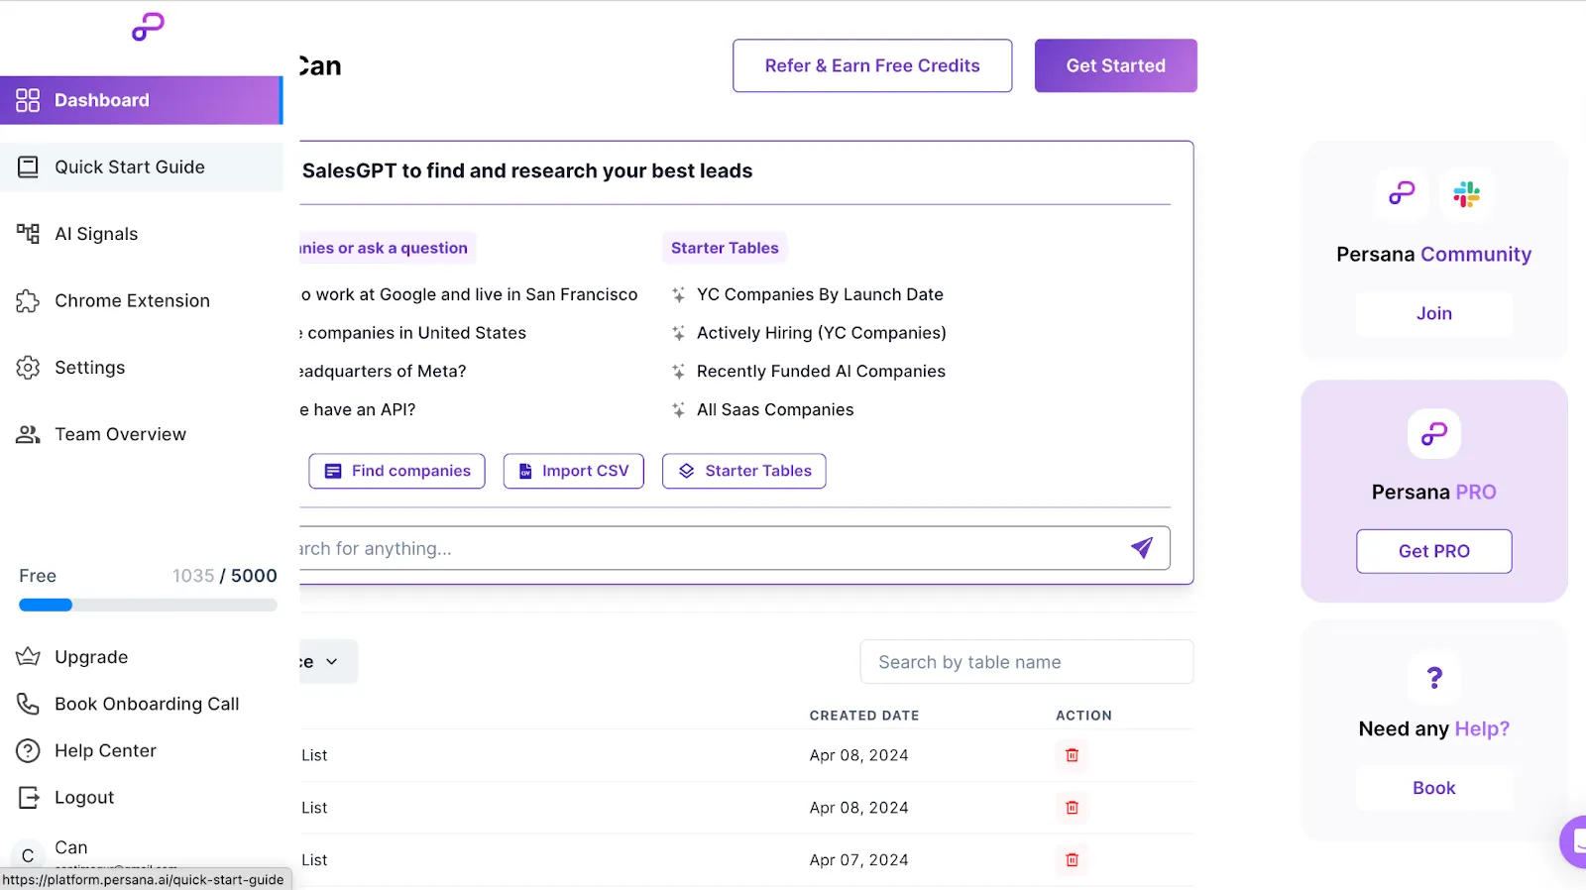Click the Persana PRO card logo icon
Image resolution: width=1586 pixels, height=890 pixels.
1434,433
